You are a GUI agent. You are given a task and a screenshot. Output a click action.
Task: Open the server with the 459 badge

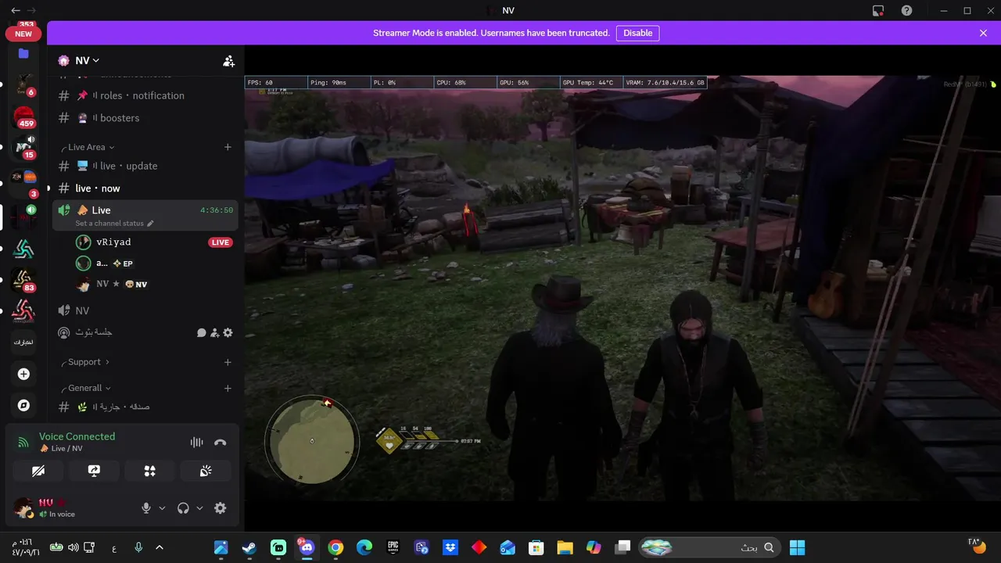pos(23,117)
